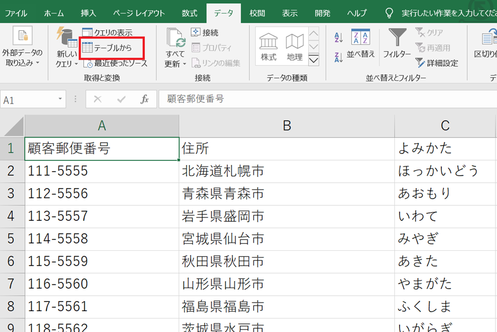
Task: Switch to the Home (ホーム) tab
Action: click(x=54, y=13)
